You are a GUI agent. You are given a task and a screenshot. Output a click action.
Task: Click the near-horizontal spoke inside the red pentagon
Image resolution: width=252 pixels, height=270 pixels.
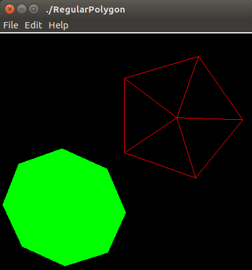pyautogui.click(x=210, y=119)
